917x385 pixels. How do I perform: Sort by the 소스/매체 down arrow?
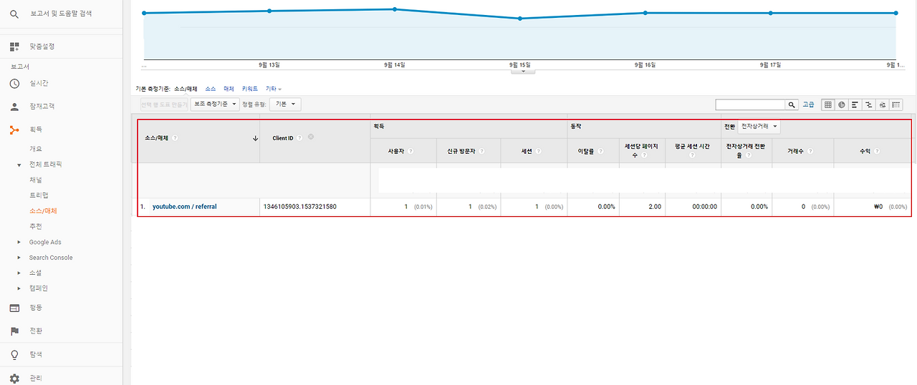point(255,139)
